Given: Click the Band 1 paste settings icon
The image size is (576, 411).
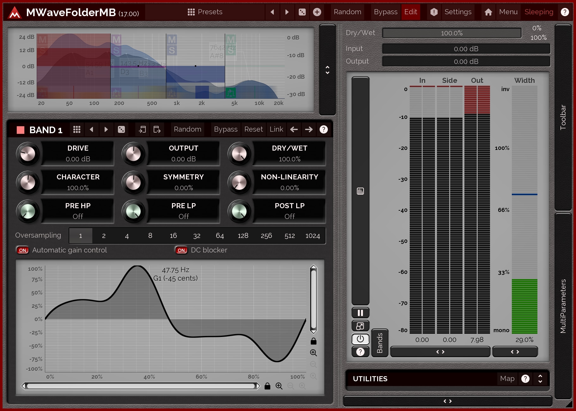Looking at the screenshot, I should click(157, 129).
